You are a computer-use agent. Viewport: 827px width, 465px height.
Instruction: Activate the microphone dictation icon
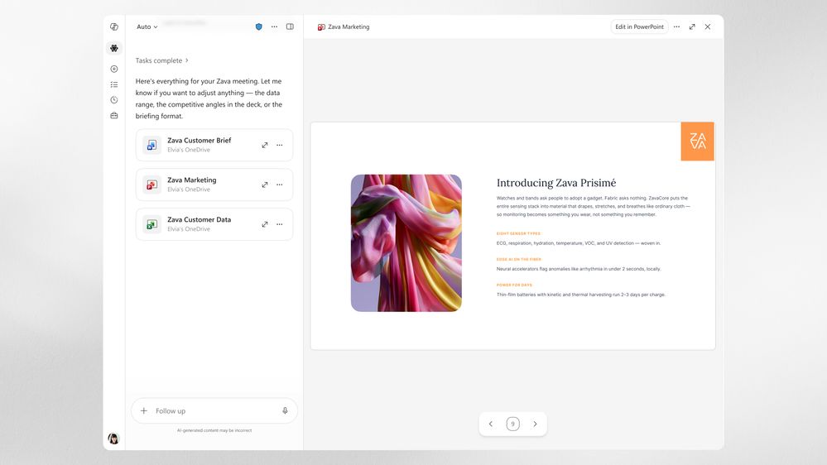(285, 410)
